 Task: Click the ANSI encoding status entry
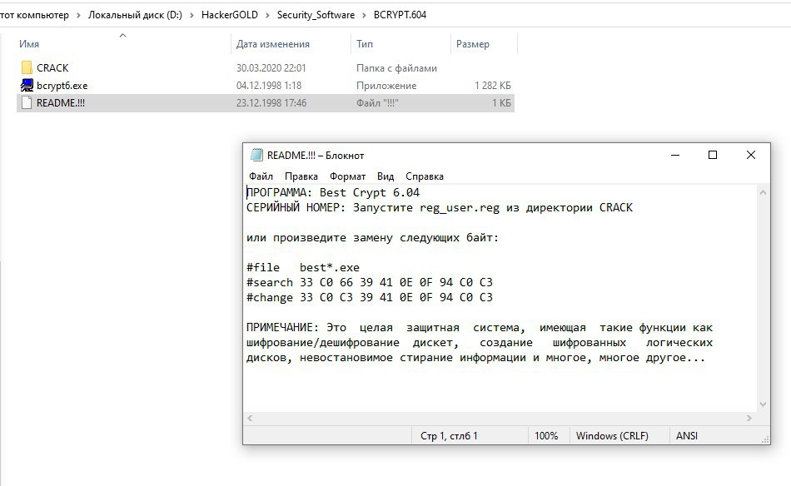click(x=687, y=435)
